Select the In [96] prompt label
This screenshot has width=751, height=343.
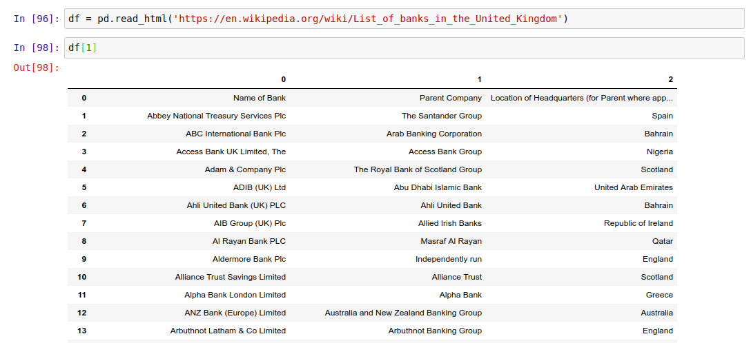[x=37, y=19]
